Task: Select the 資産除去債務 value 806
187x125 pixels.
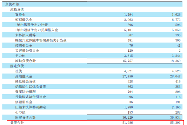Action: pos(178,92)
